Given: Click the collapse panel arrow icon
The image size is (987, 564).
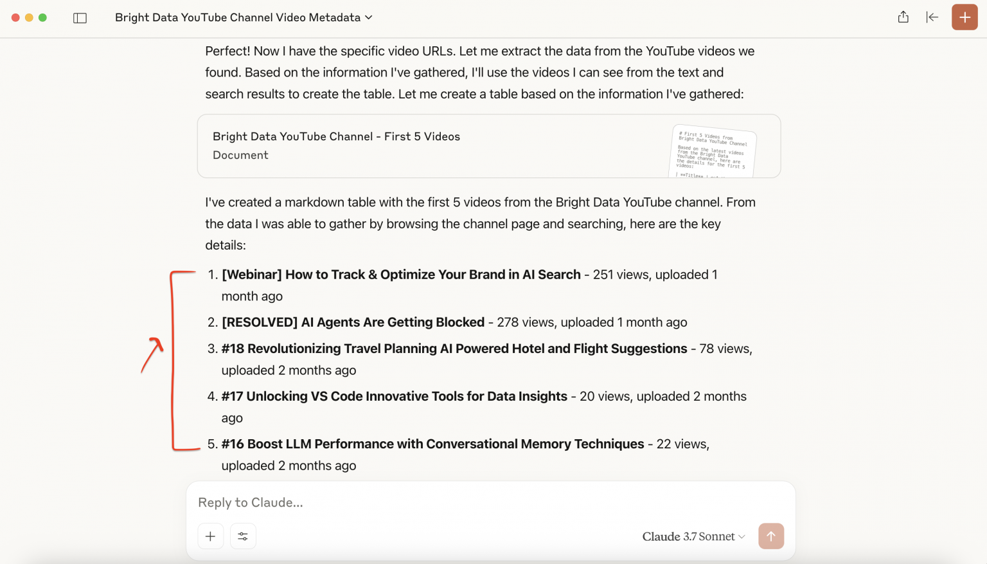Looking at the screenshot, I should (x=932, y=17).
